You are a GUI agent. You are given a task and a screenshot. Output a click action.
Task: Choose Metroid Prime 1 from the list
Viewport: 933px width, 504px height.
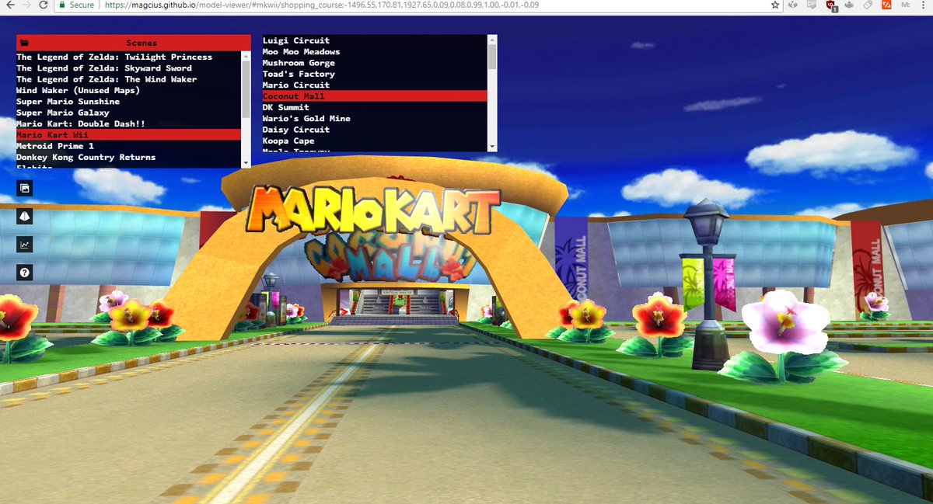pos(129,146)
